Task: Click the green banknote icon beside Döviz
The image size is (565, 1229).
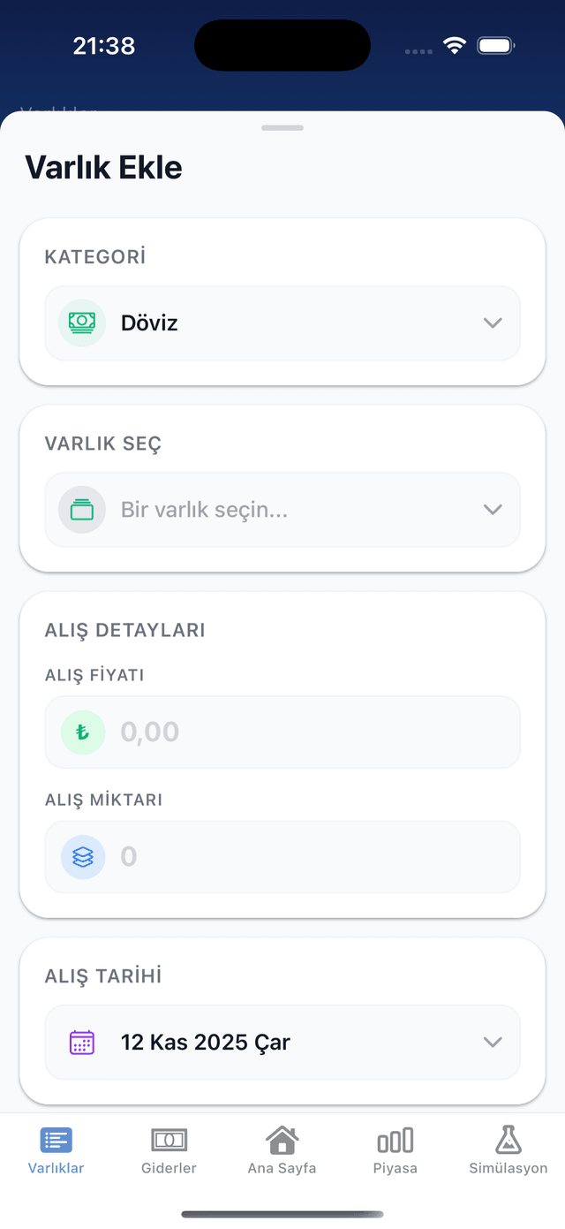Action: coord(80,322)
